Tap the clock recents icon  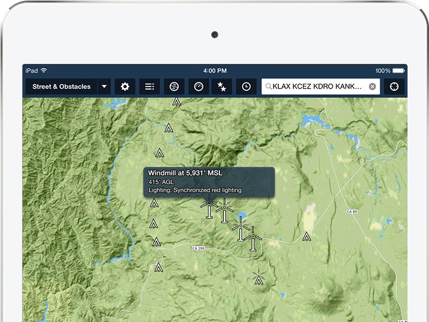[246, 86]
